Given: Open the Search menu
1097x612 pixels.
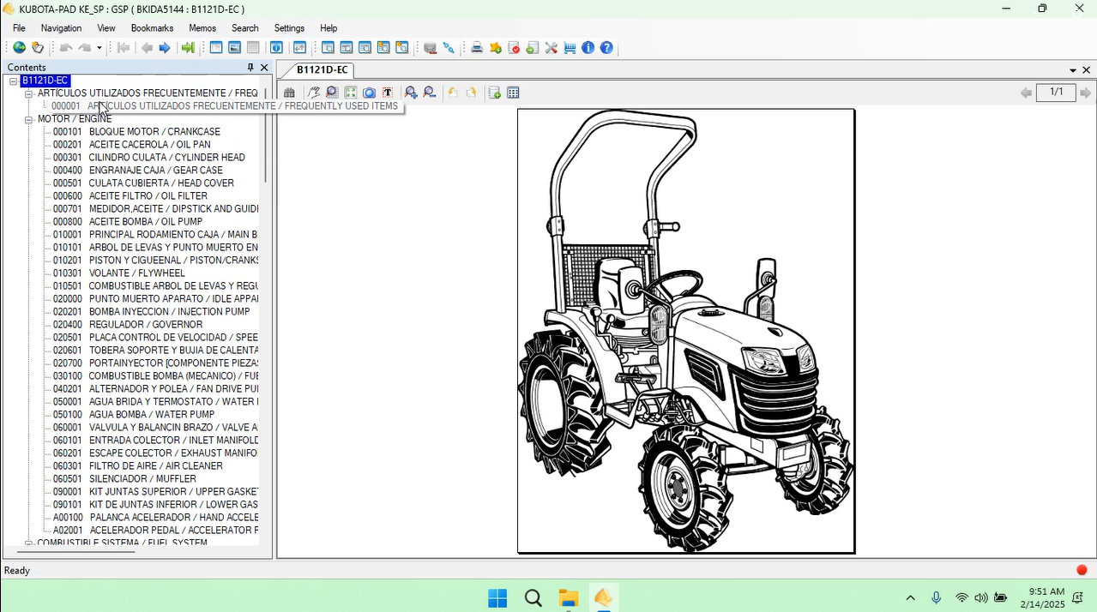Looking at the screenshot, I should [x=244, y=28].
